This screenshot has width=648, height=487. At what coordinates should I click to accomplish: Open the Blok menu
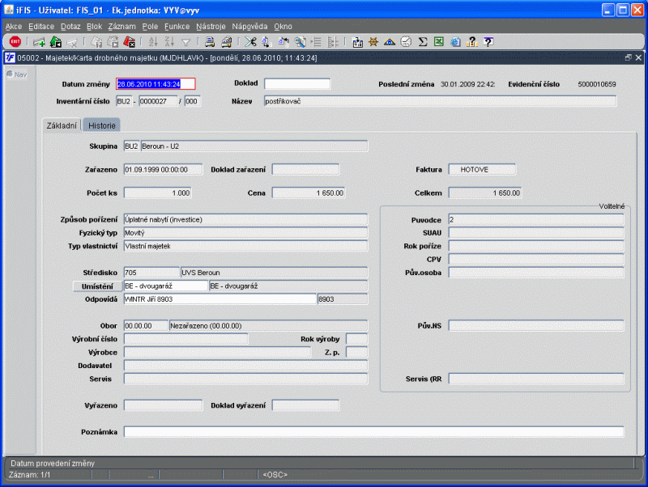coord(94,27)
